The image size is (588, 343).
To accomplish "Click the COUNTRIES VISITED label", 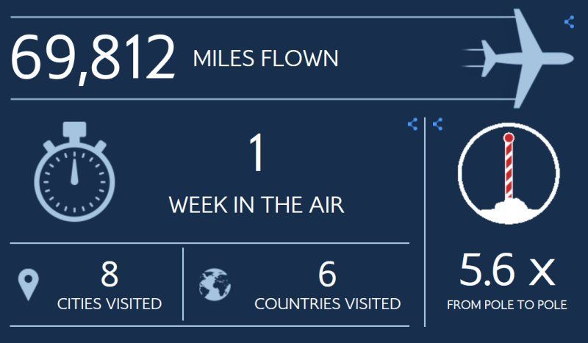I will point(327,303).
